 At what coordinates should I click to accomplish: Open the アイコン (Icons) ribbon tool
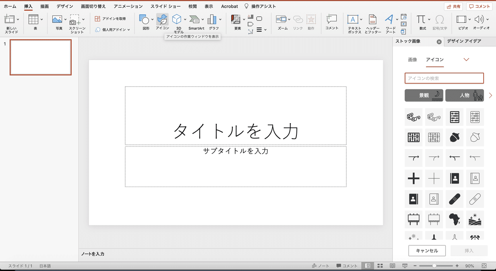tap(162, 22)
